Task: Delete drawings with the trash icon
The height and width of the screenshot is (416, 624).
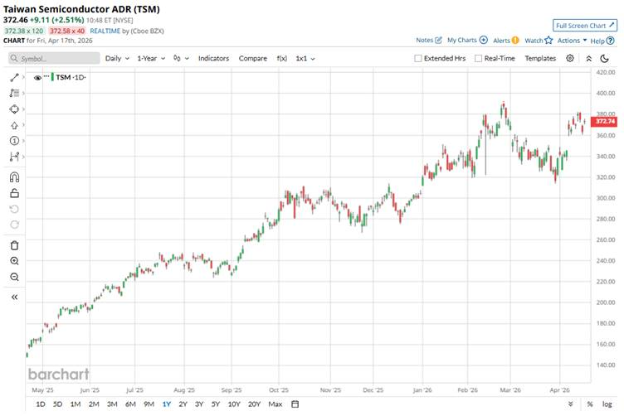Action: tap(14, 244)
